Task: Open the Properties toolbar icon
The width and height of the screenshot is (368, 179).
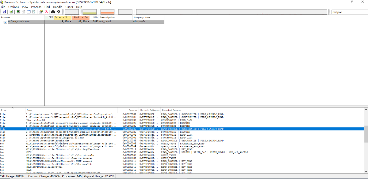Action: 40,12
